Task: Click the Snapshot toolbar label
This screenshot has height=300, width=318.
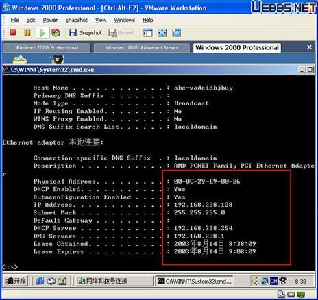Action: 90,33
